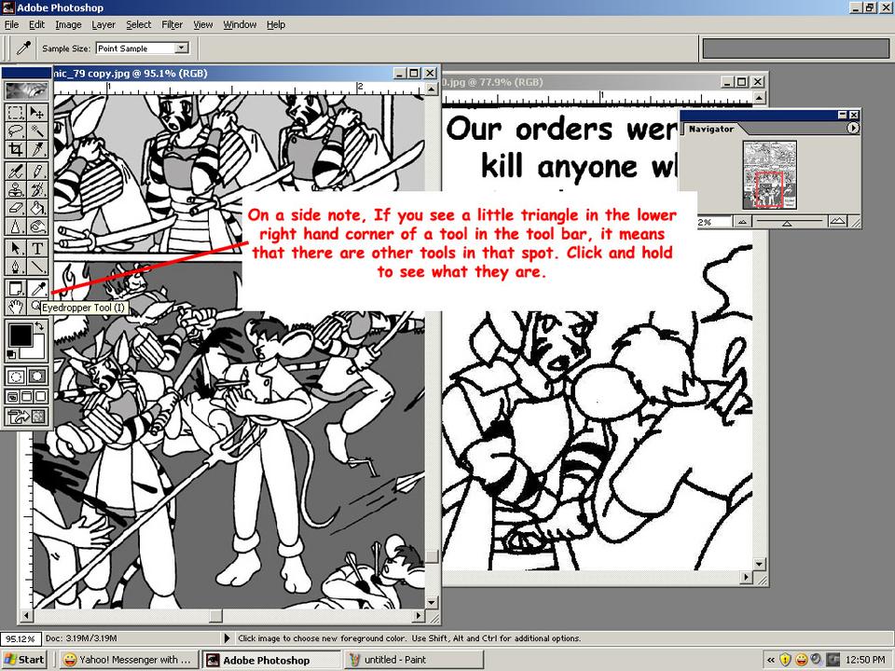Viewport: 895px width, 671px height.
Task: Click scroll-right arrow of nic_79 copy.jpg window
Action: (419, 616)
